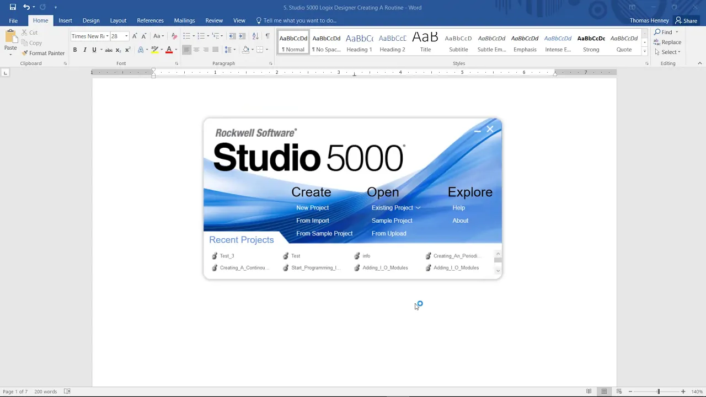The height and width of the screenshot is (397, 706).
Task: Click the 200 words count
Action: pos(45,391)
